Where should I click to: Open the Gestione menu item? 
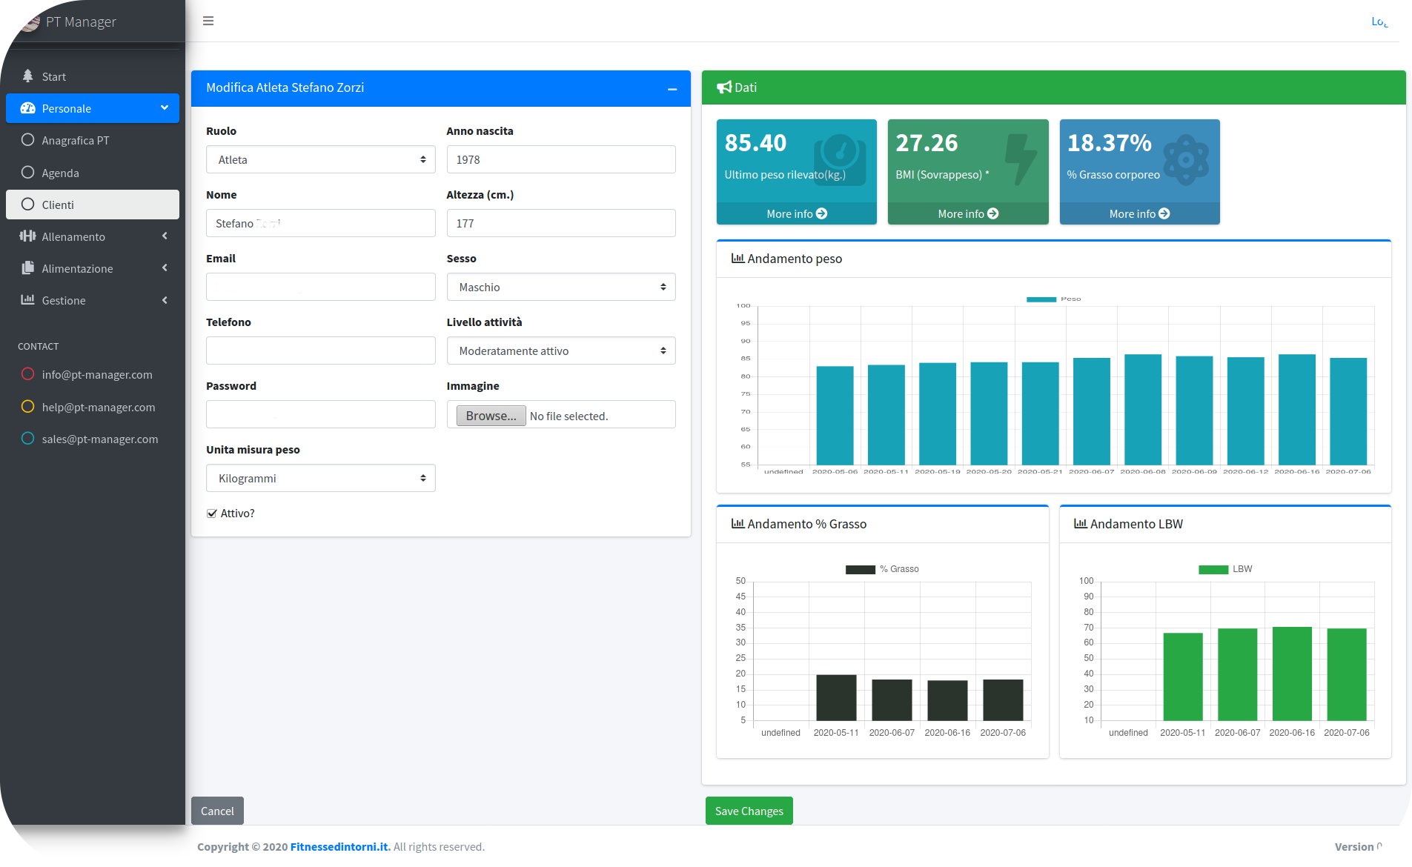(93, 300)
